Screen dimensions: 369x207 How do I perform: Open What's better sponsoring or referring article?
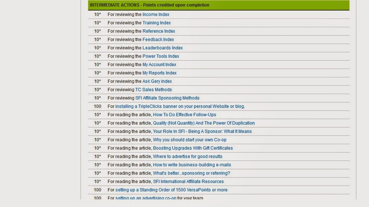click(192, 173)
